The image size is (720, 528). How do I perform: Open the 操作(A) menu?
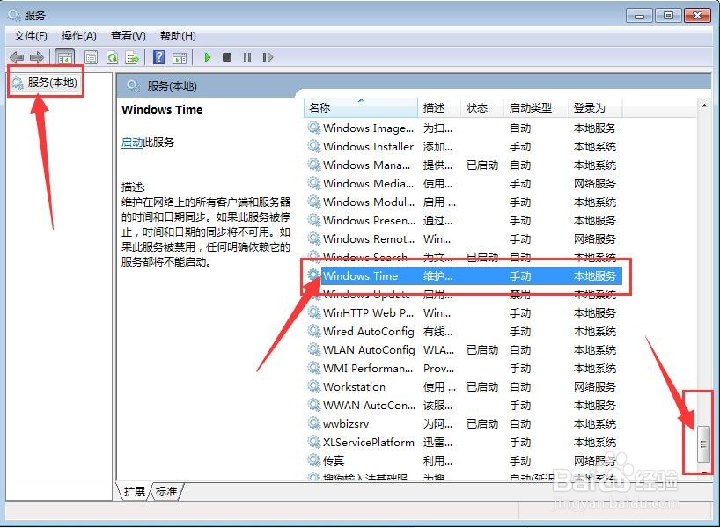click(79, 36)
